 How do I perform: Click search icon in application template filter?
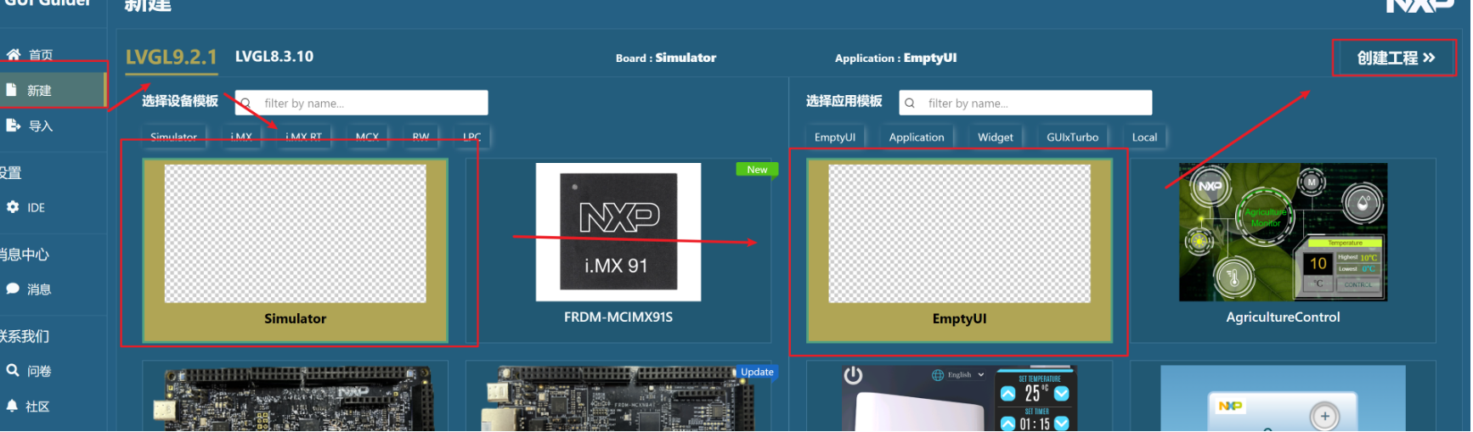(910, 104)
